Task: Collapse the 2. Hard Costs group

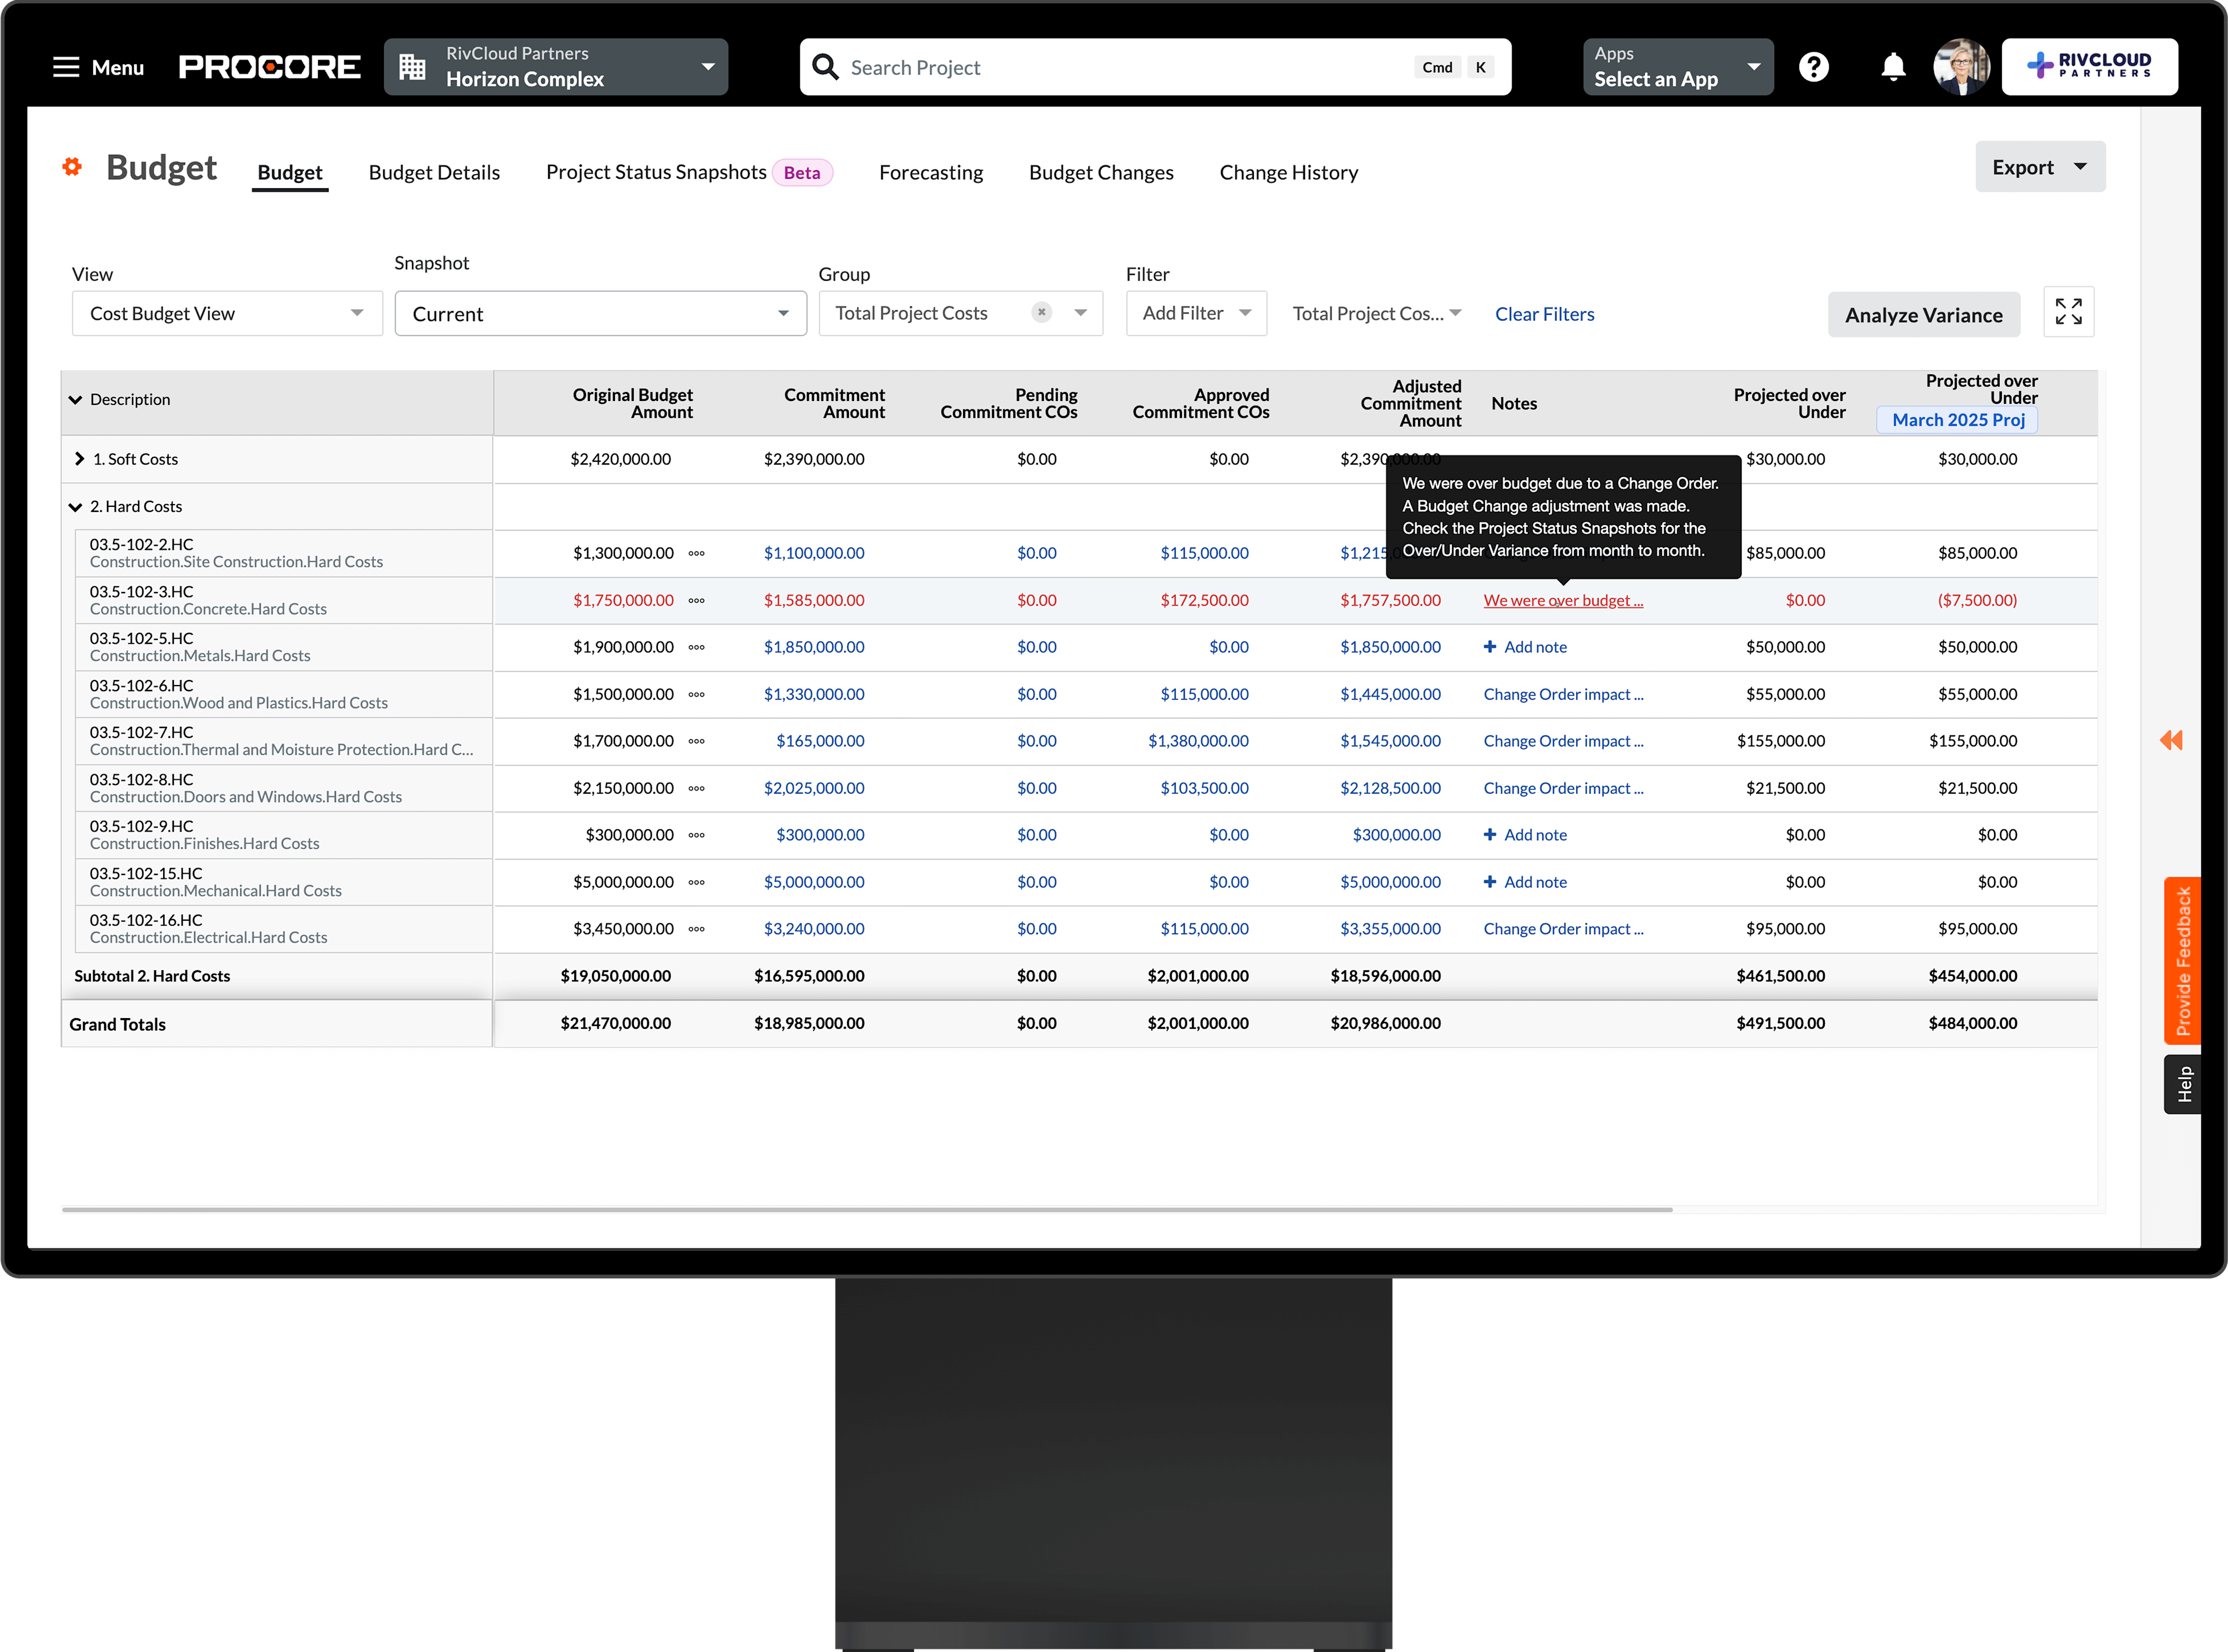Action: [75, 507]
